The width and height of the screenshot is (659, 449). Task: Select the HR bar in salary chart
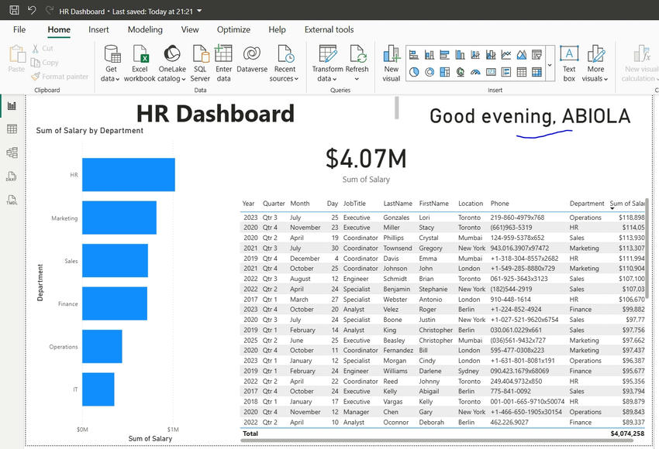coord(128,175)
